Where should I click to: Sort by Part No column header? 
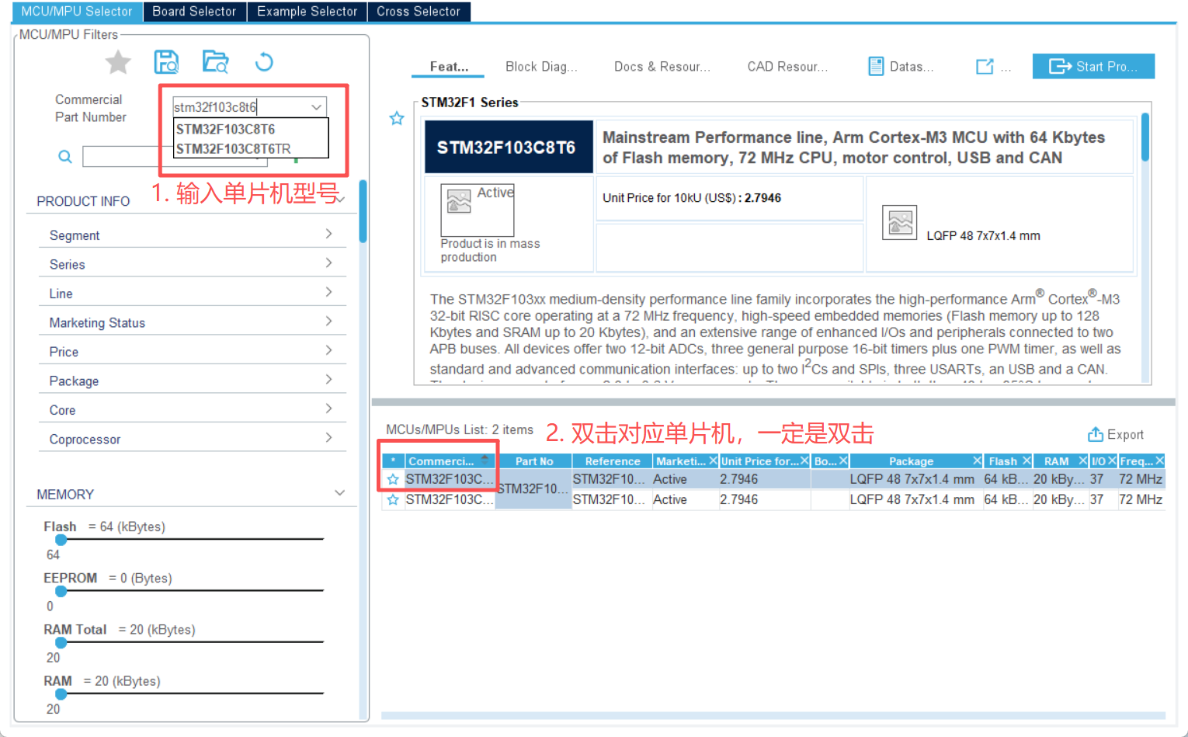pos(534,461)
